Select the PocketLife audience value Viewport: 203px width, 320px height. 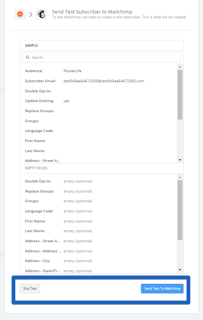73,71
